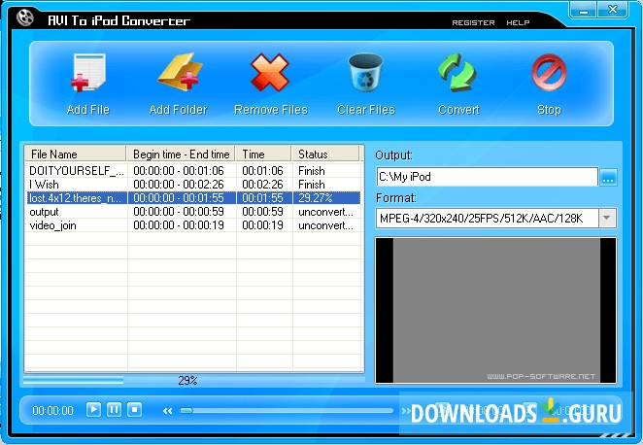Select the I Wish file row
This screenshot has height=445, width=643.
76,184
